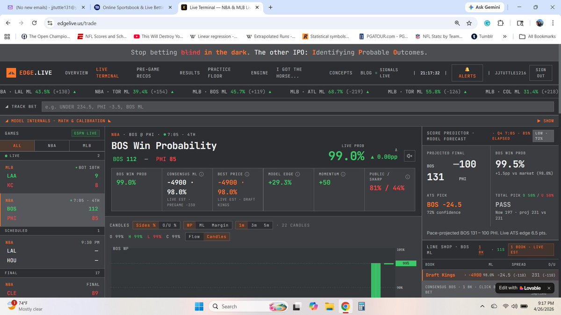The height and width of the screenshot is (315, 561).
Task: Select the ML candle metric
Action: [202, 225]
